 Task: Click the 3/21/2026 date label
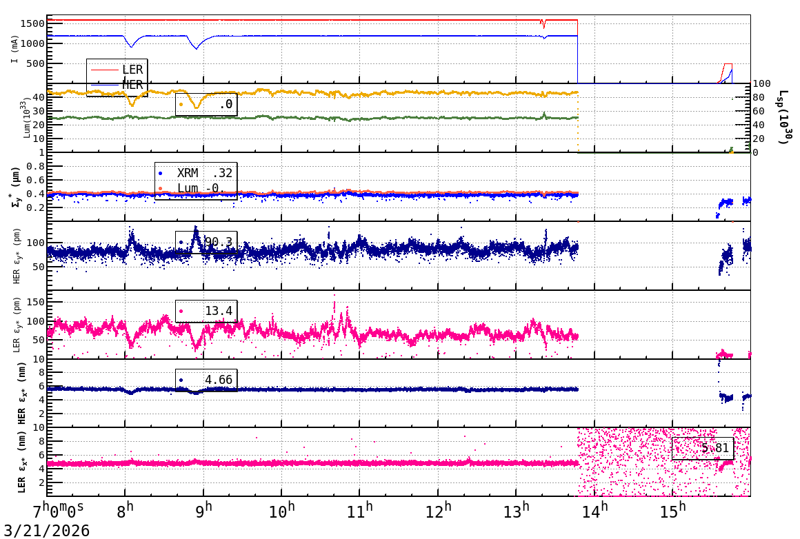click(46, 530)
